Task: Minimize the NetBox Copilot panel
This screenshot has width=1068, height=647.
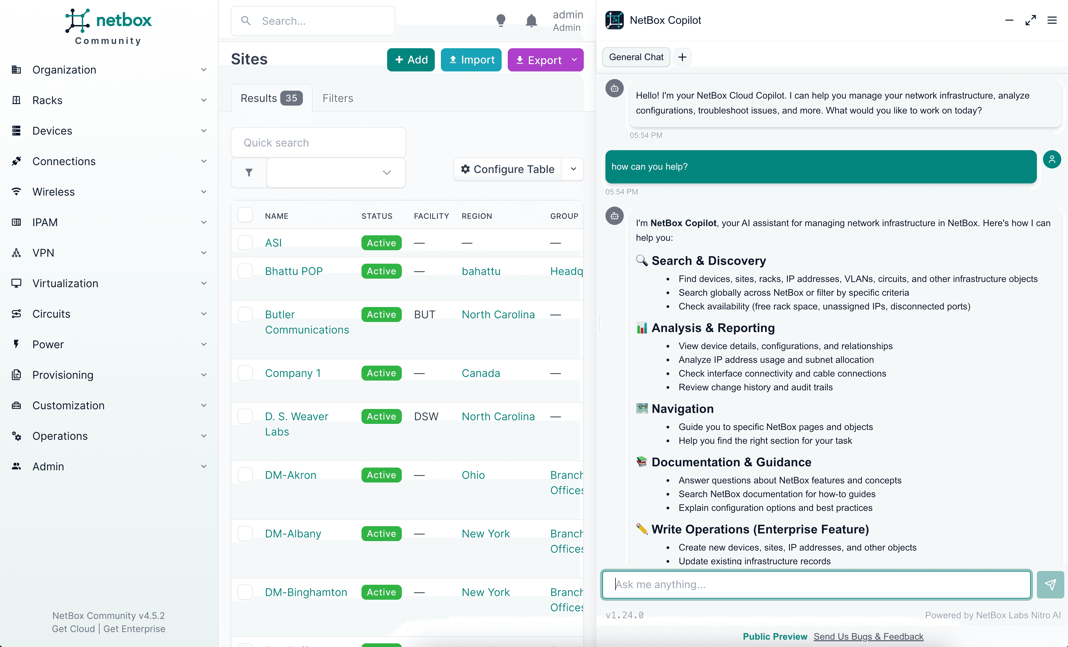Action: [1009, 20]
